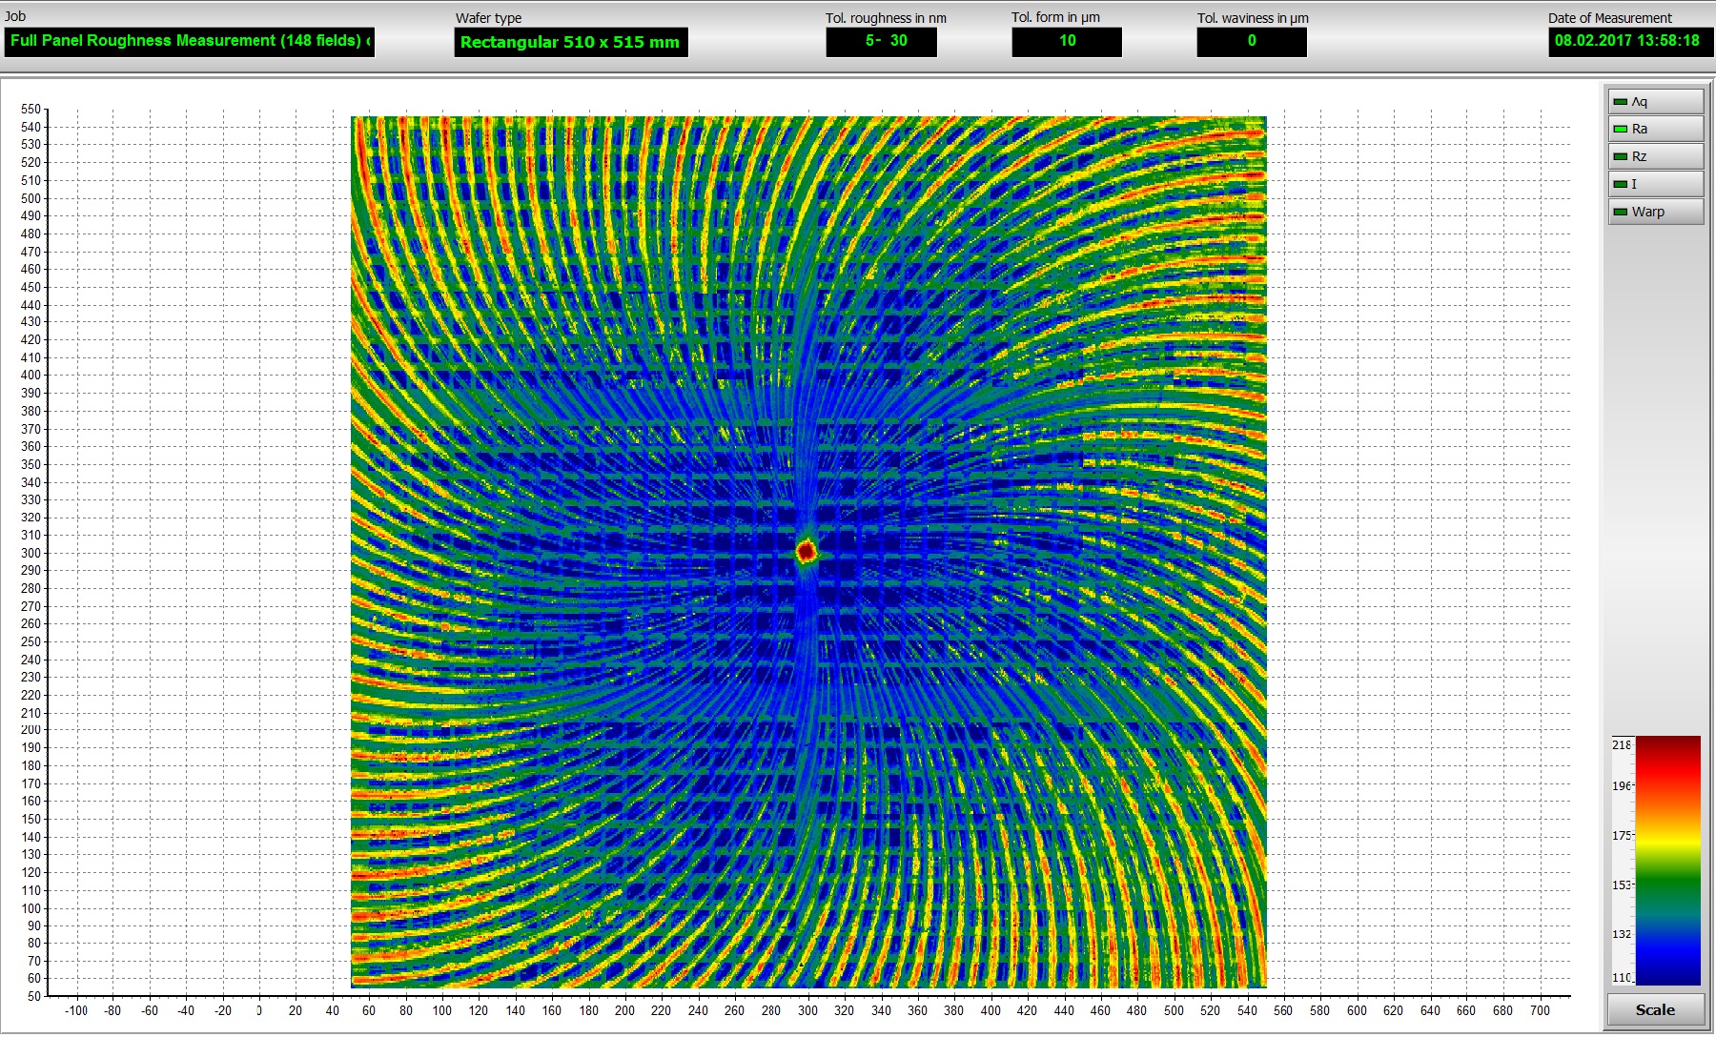Click the 132 value on color scale

(x=1622, y=934)
